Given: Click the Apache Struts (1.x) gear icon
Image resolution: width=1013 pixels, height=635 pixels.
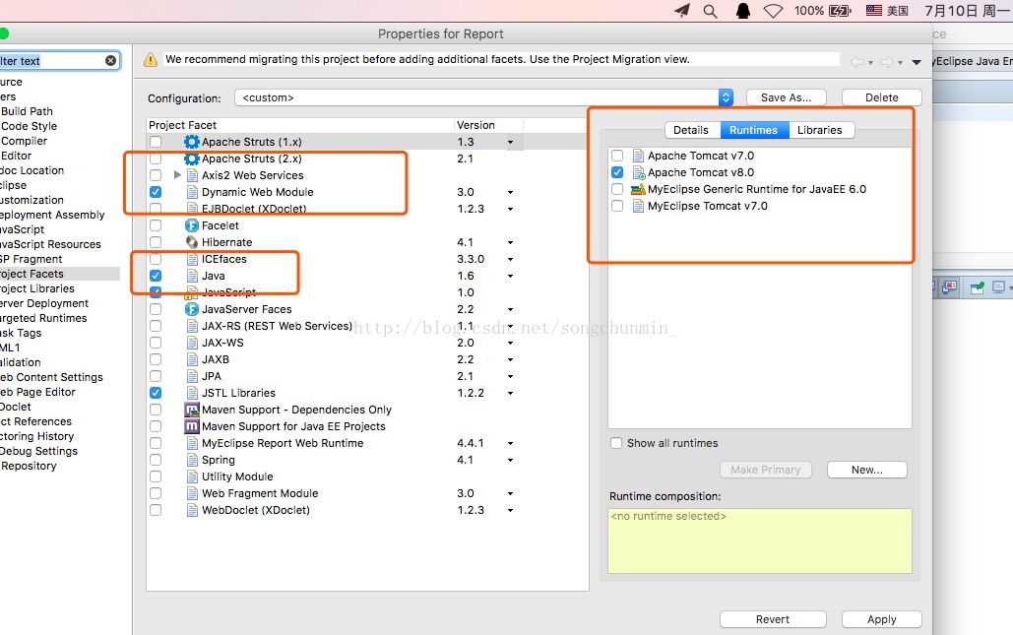Looking at the screenshot, I should click(x=191, y=142).
